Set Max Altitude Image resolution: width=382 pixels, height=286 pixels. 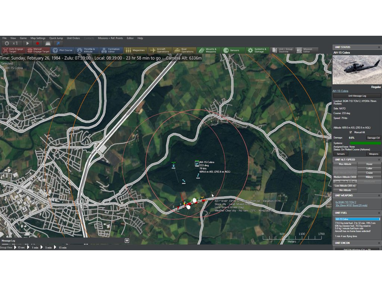click(345, 164)
